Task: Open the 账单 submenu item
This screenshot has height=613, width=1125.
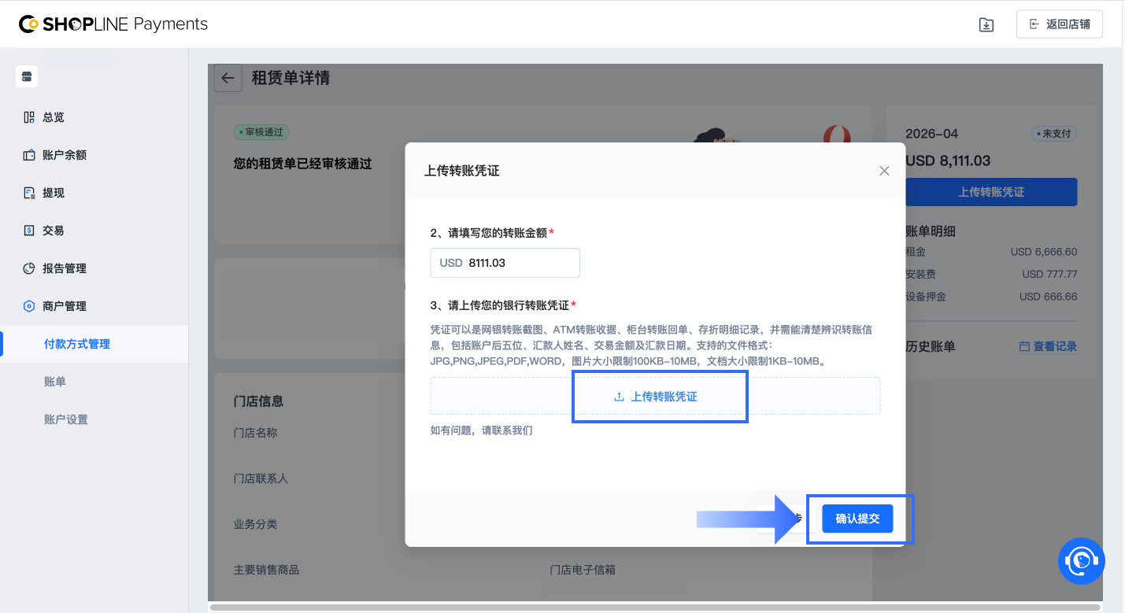Action: point(55,382)
